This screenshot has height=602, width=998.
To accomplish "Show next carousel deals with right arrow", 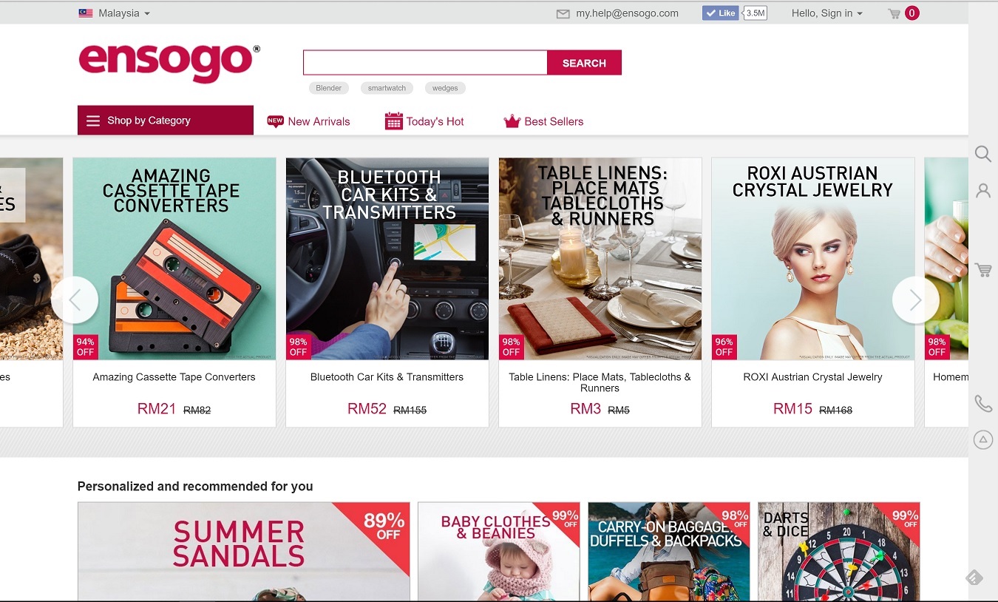I will [915, 300].
